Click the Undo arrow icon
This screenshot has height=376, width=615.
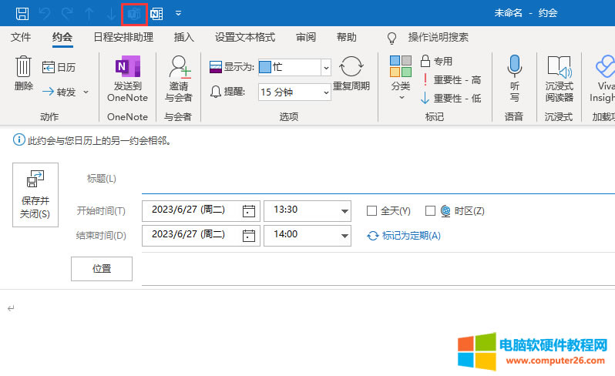(45, 14)
